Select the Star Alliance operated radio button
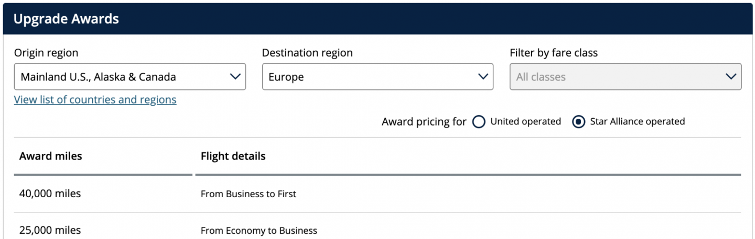This screenshot has height=239, width=755. (578, 122)
